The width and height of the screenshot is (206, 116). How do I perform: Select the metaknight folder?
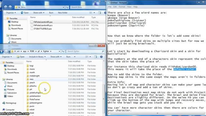click(34, 76)
